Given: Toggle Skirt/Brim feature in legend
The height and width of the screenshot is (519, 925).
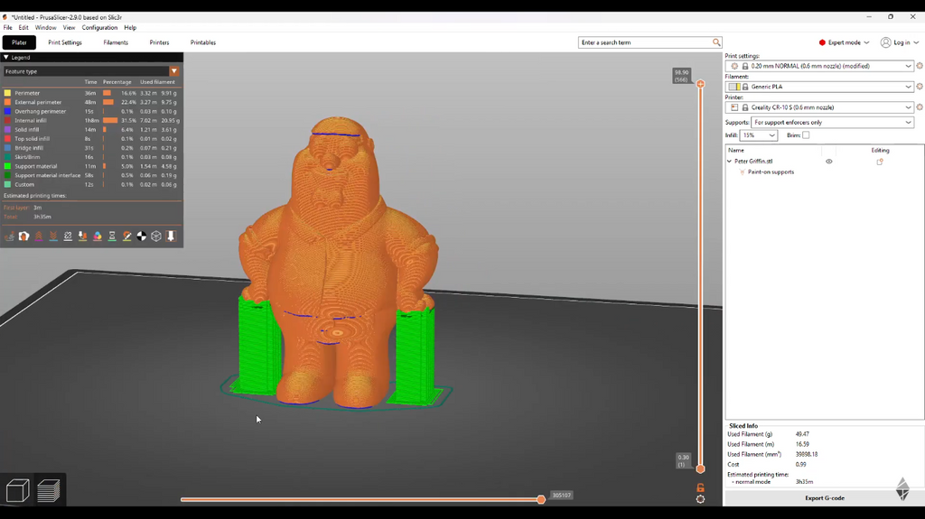Looking at the screenshot, I should [x=27, y=157].
